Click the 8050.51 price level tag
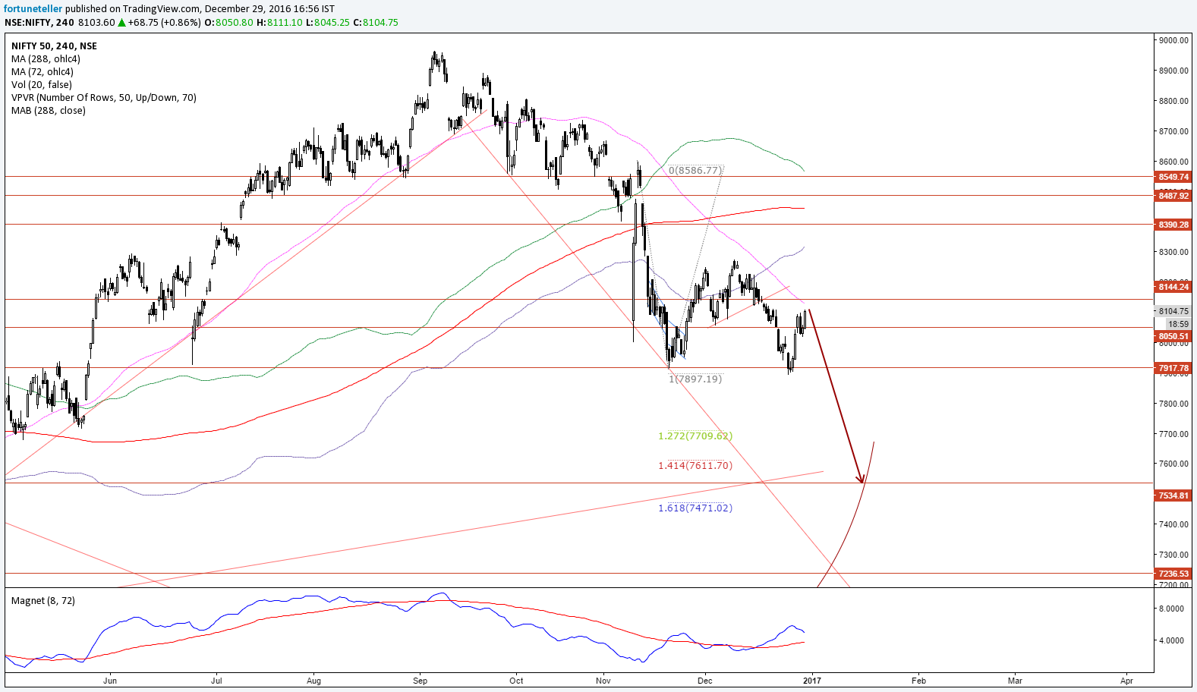1197x692 pixels. 1173,336
